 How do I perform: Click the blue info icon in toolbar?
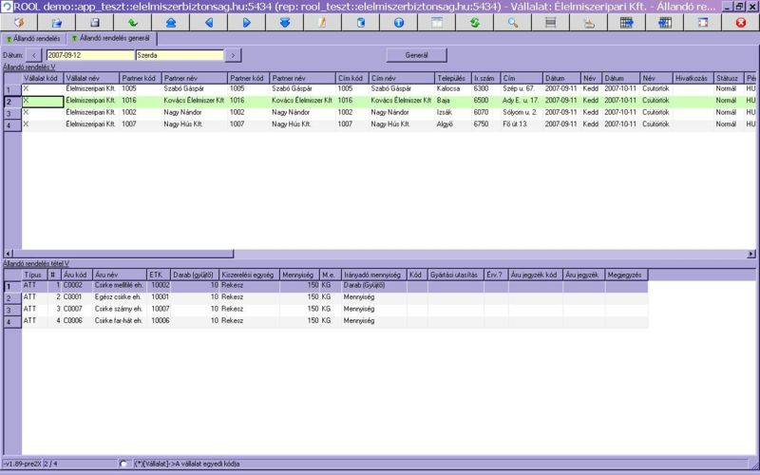pos(398,22)
